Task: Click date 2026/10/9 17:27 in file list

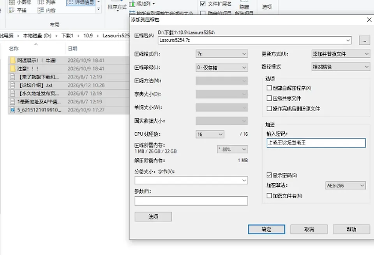Action: coord(86,110)
